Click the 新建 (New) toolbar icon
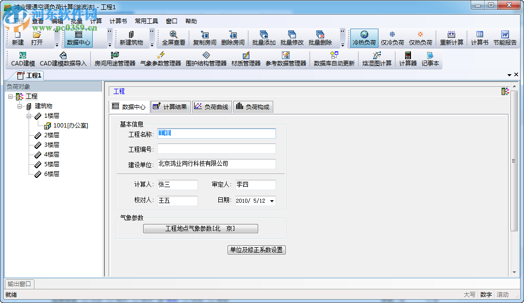Viewport: 524px width, 303px height. coord(18,38)
